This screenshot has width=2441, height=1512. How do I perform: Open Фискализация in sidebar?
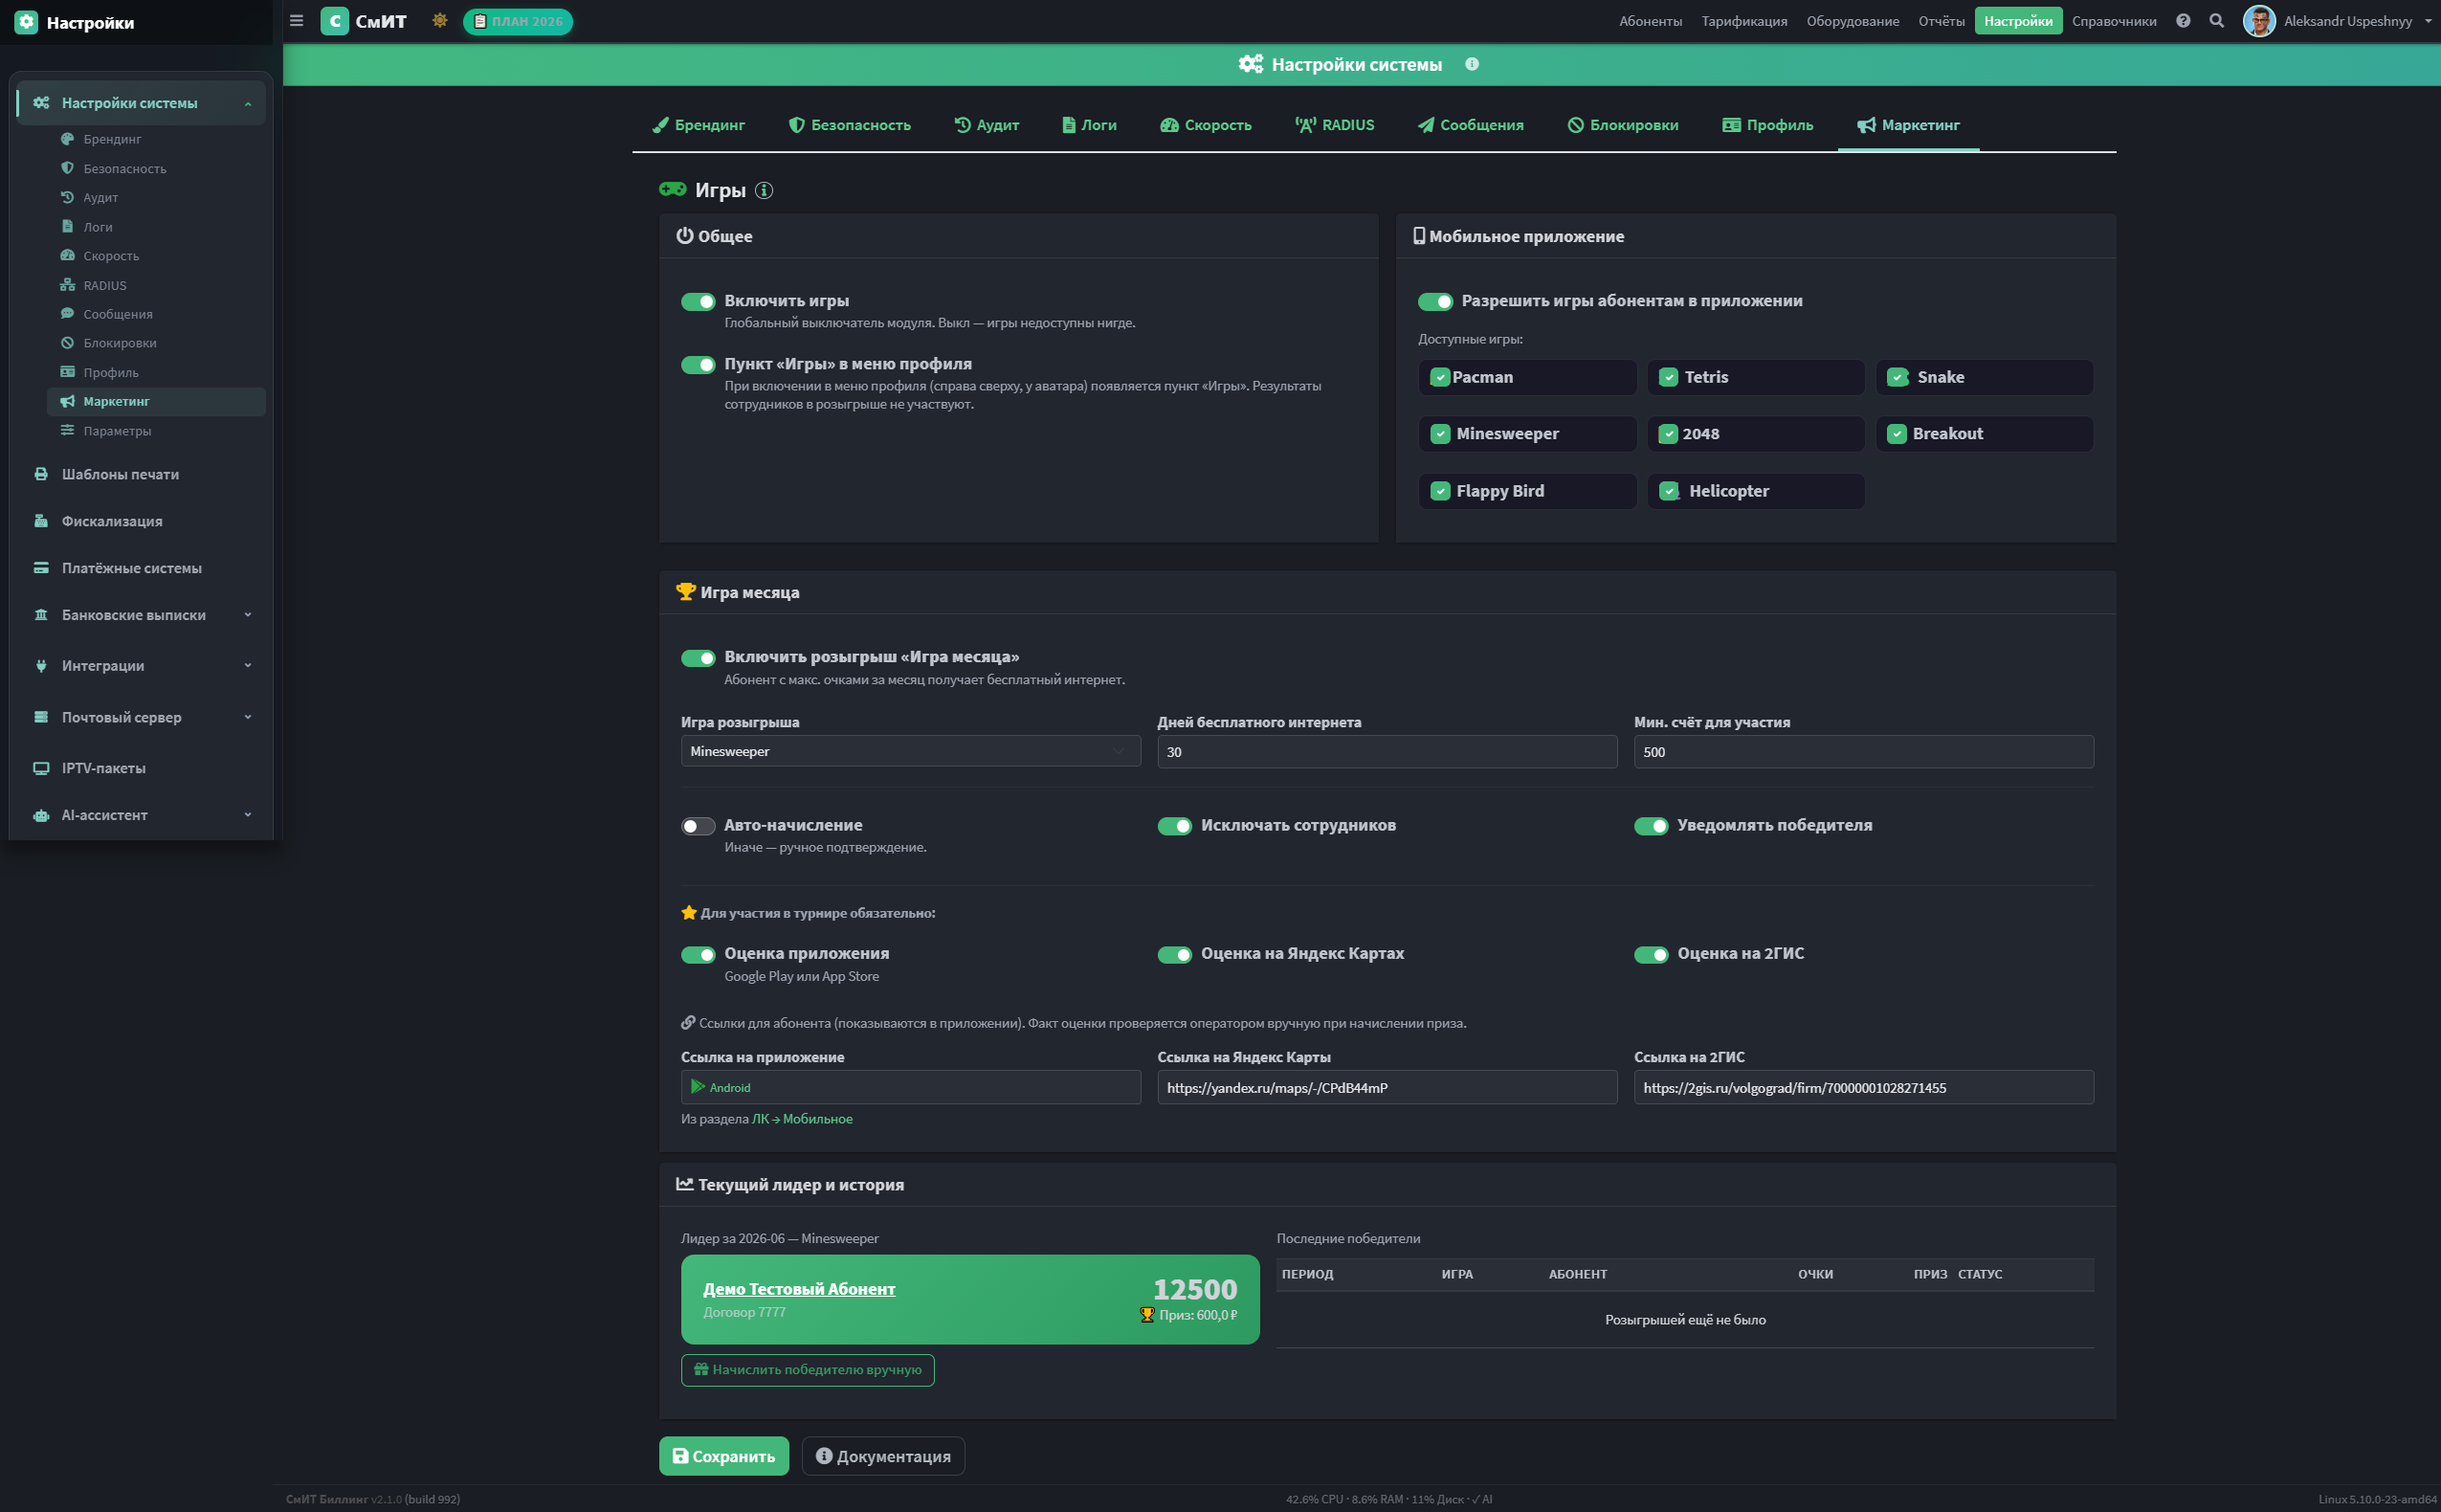140,521
